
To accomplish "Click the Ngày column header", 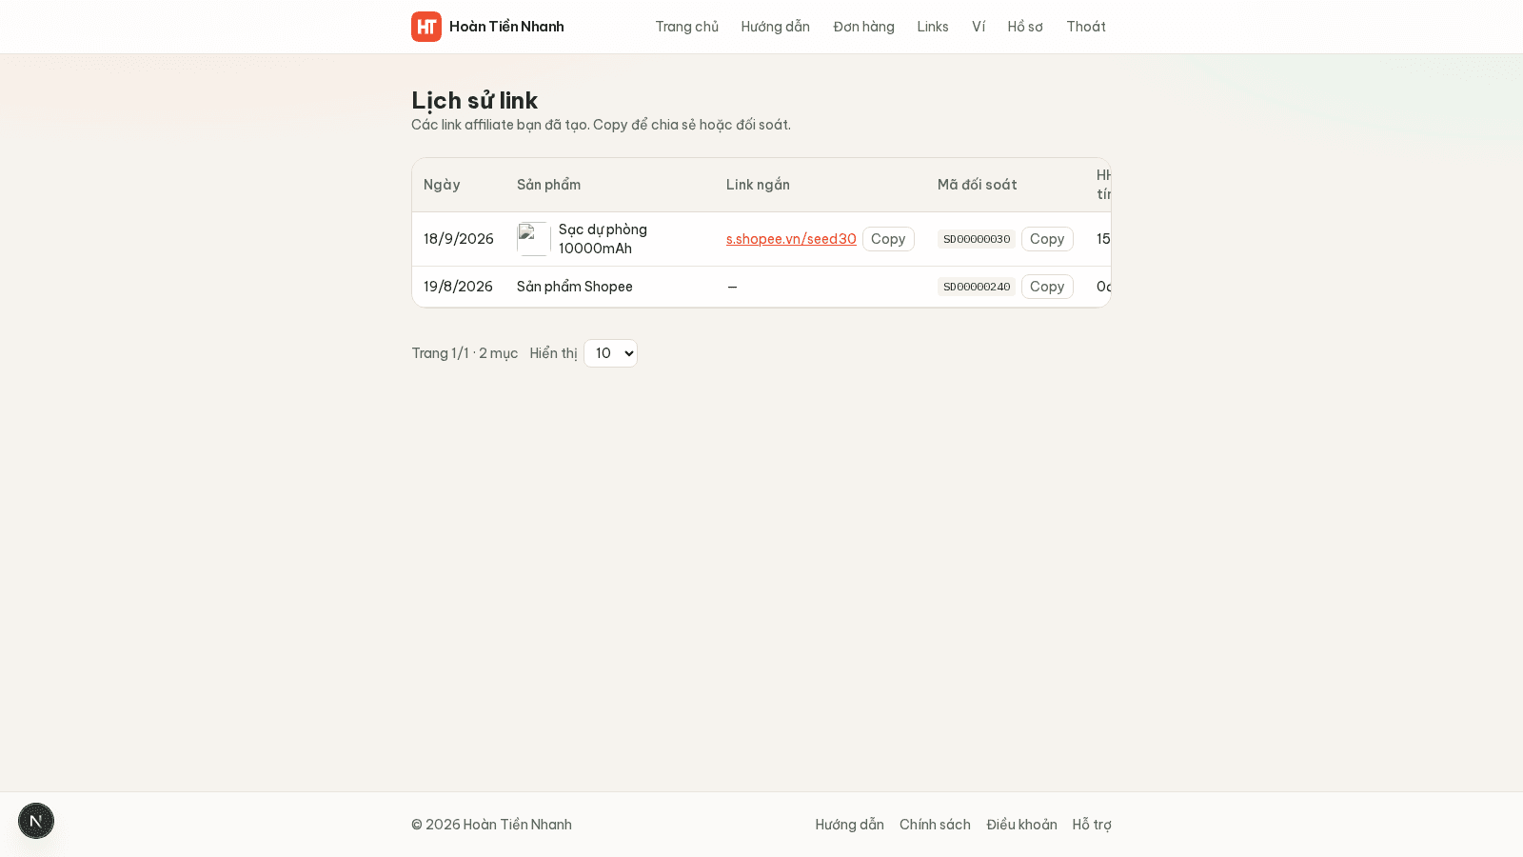I will point(442,185).
